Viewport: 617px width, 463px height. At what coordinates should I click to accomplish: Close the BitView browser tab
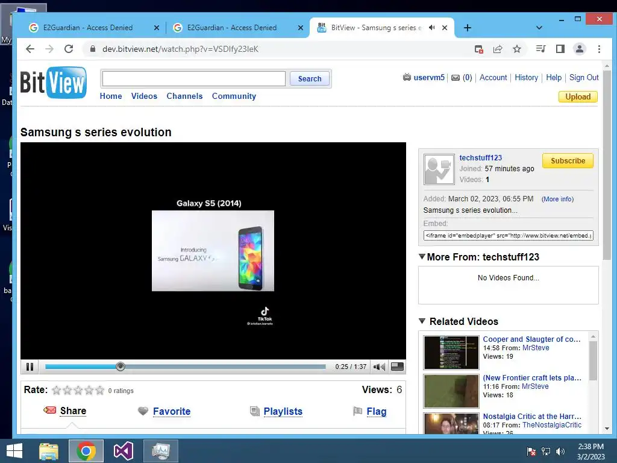point(445,28)
